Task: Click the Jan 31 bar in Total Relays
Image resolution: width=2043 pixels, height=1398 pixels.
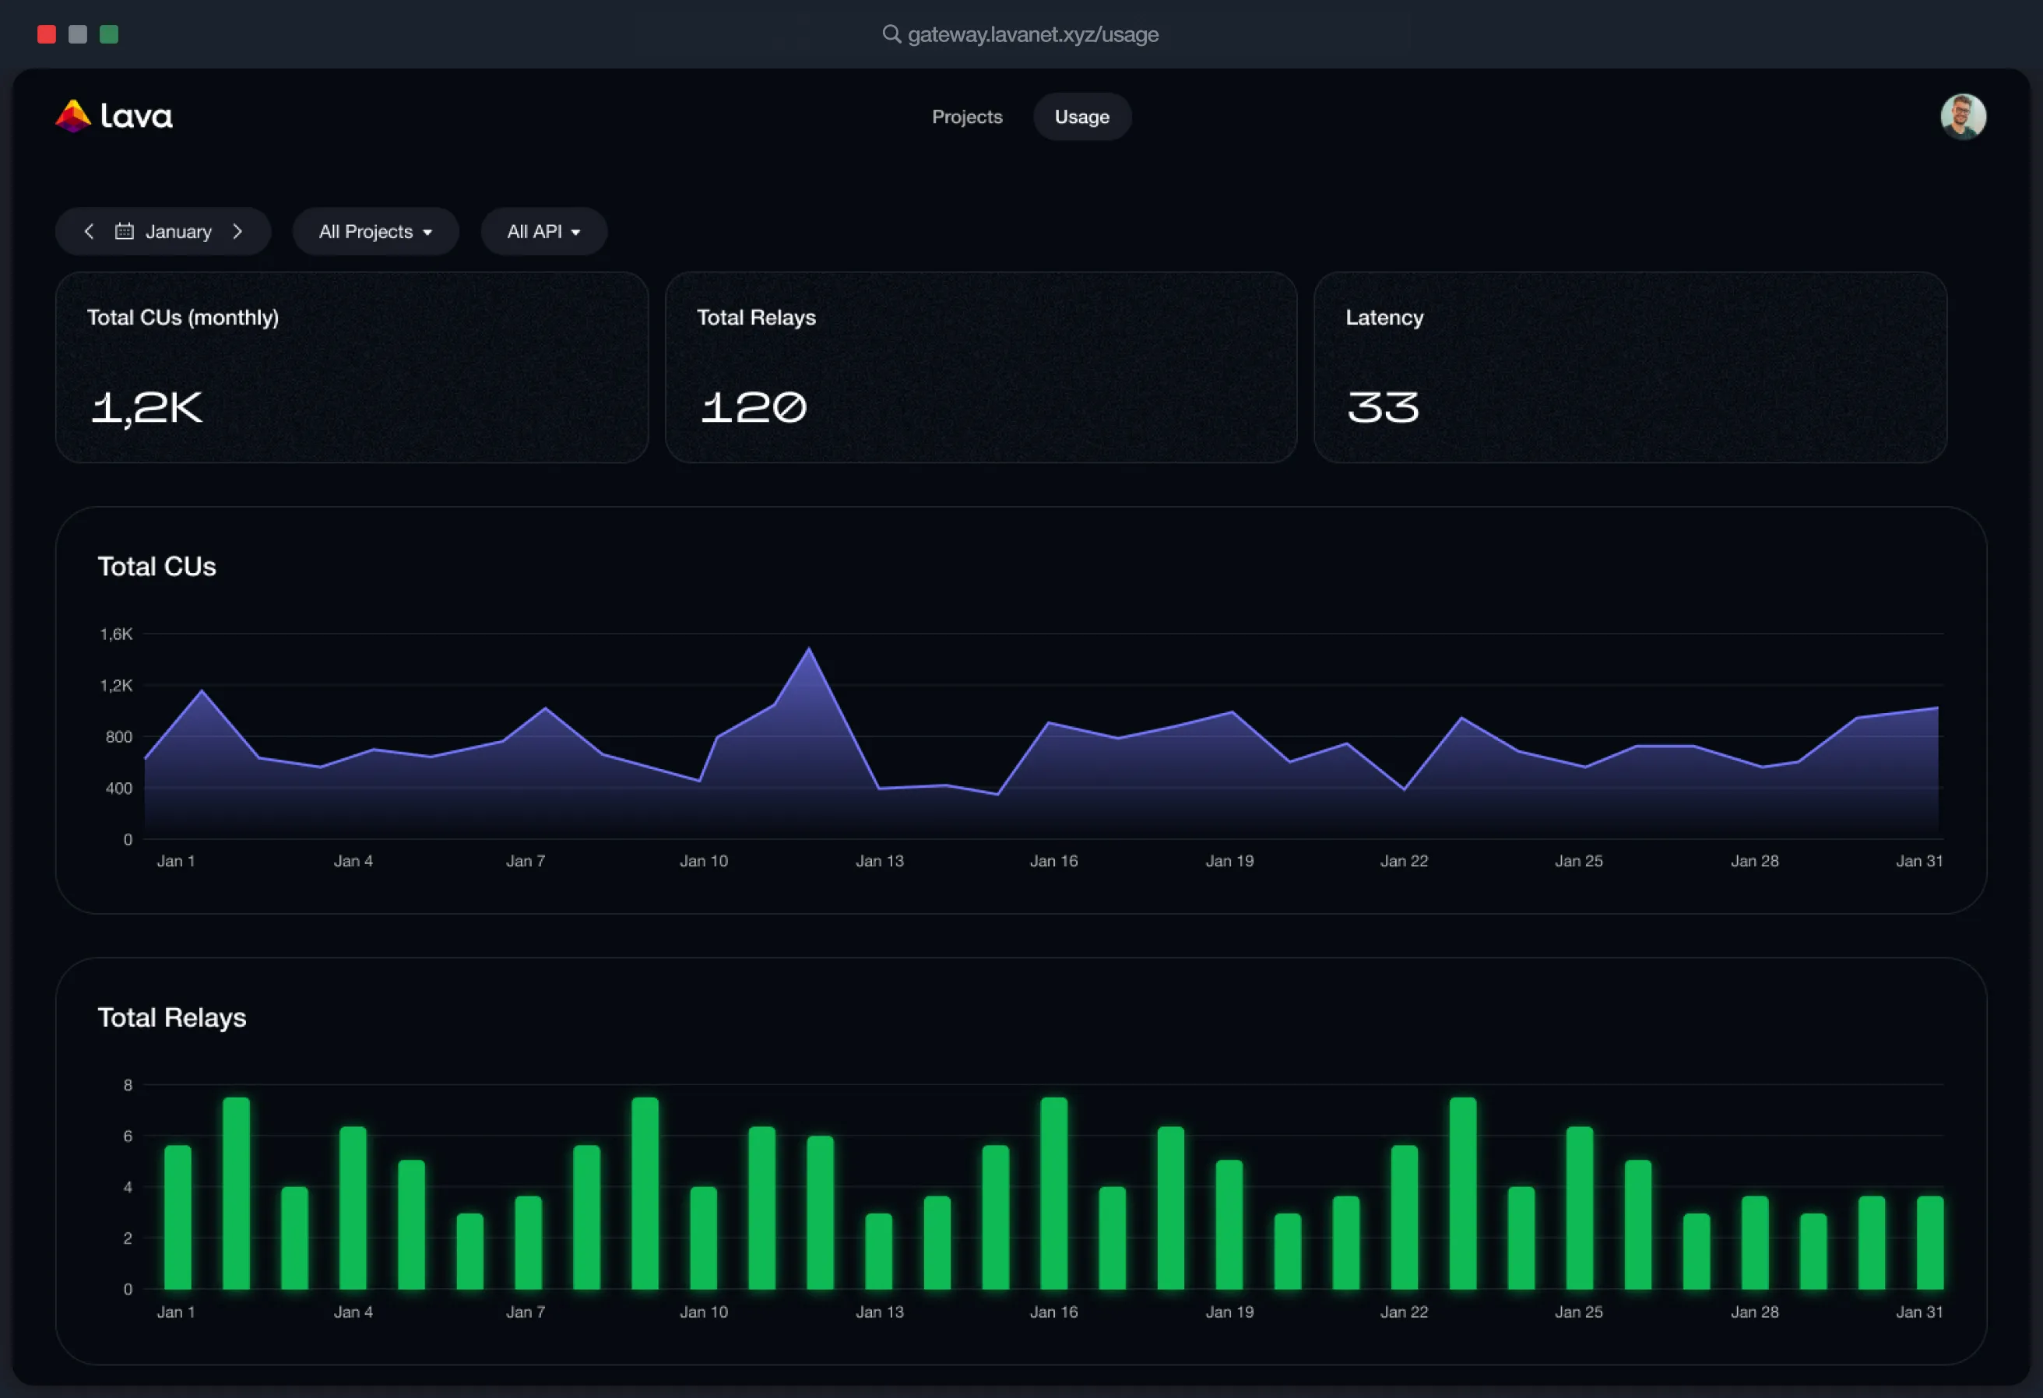Action: 1929,1242
